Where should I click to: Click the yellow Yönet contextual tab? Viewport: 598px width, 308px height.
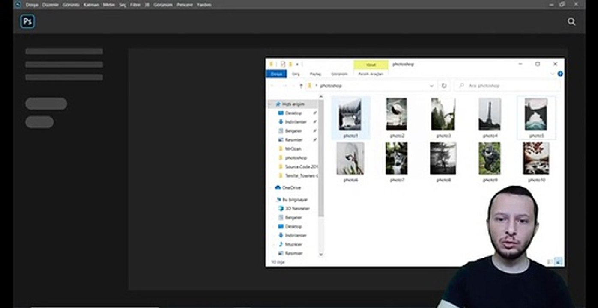pos(371,65)
